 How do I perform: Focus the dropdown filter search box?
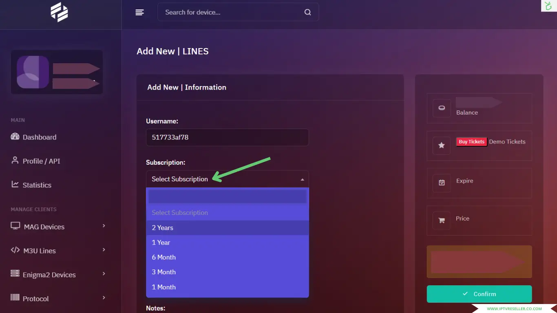227,196
